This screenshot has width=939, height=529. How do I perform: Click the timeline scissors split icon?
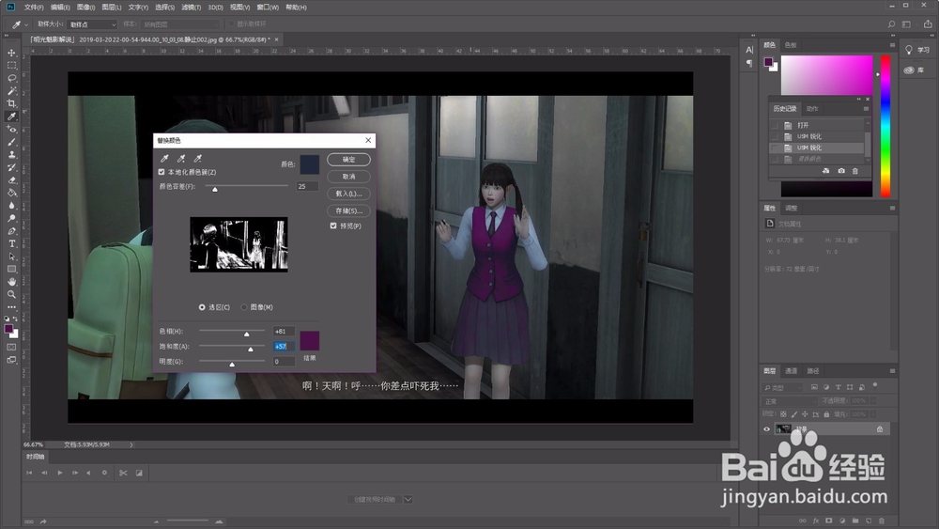pyautogui.click(x=123, y=473)
